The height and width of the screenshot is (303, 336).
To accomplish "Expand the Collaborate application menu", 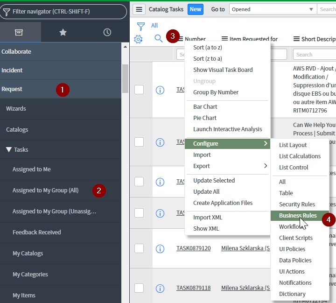I will point(61,52).
